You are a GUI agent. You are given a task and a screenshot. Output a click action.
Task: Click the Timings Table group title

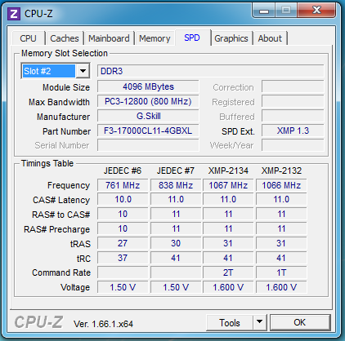(x=47, y=163)
